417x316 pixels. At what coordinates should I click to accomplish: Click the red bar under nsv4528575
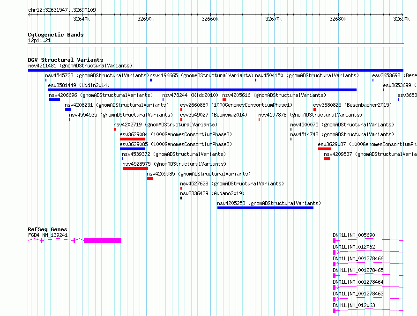pos(135,169)
